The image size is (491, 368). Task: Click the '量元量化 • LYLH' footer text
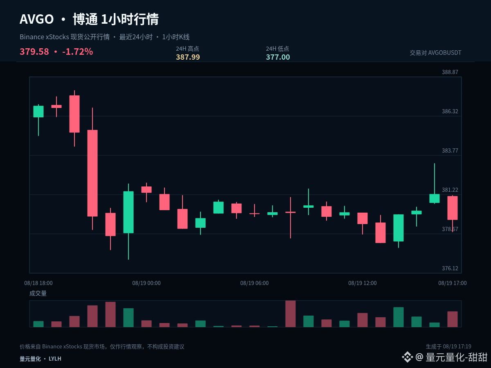tap(41, 359)
